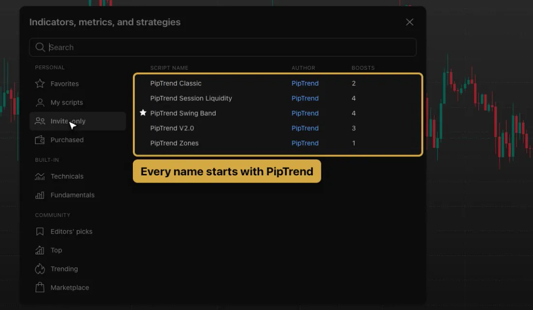Viewport: 533px width, 310px height.
Task: Show the Fundamentals built-in list
Action: [x=78, y=195]
